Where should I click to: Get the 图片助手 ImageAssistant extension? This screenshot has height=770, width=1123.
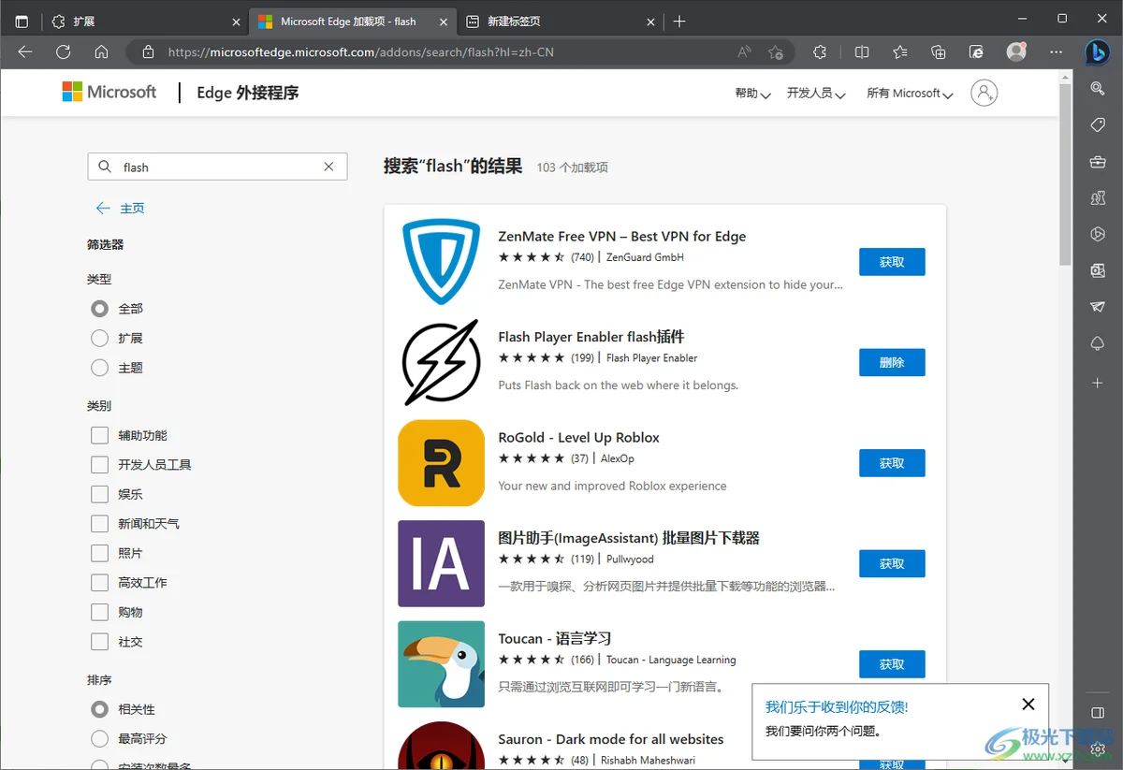(x=892, y=563)
